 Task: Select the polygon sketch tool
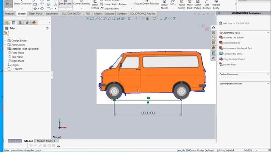coord(42,8)
